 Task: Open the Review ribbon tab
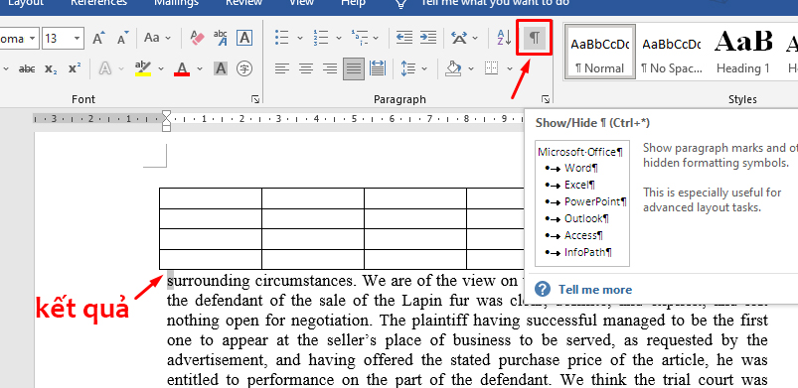(243, 3)
